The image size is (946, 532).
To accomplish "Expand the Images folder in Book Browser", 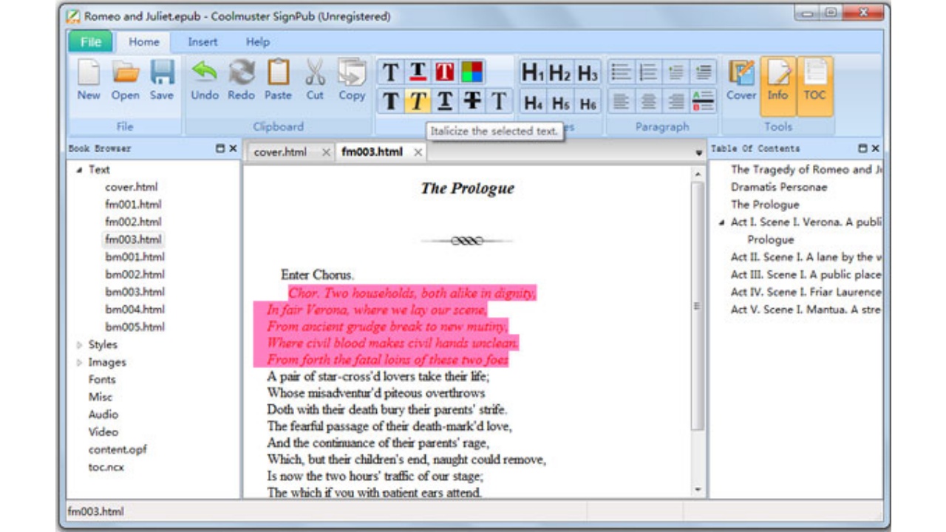I will [x=80, y=362].
